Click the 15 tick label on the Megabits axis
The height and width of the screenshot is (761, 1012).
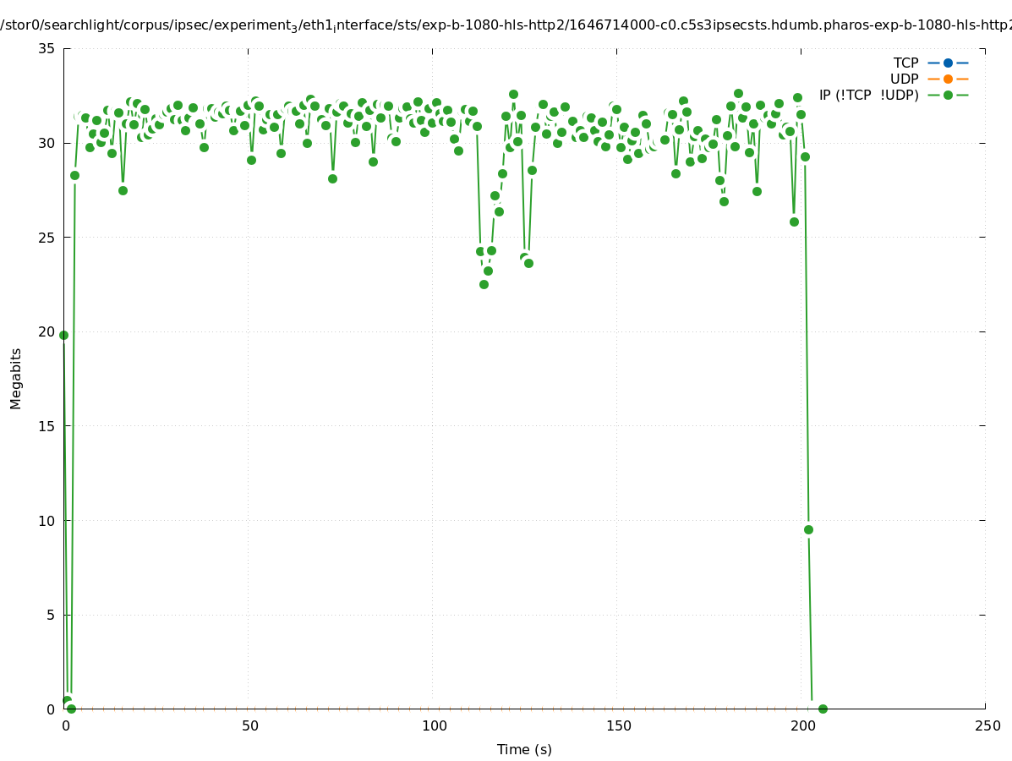(x=47, y=426)
